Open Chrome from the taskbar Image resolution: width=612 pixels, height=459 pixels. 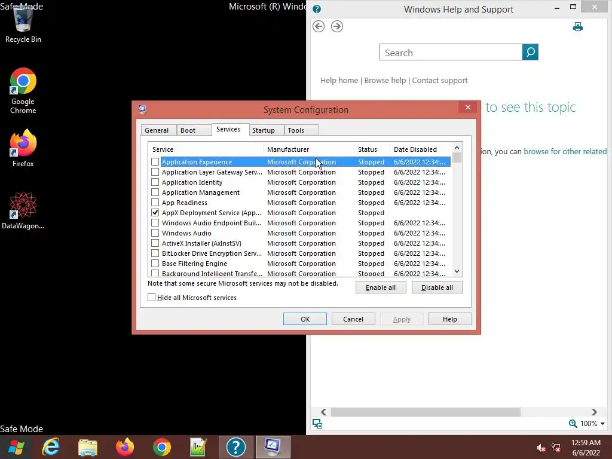click(x=161, y=447)
